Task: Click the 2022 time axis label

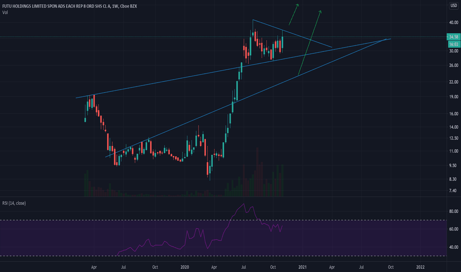Action: click(420, 267)
